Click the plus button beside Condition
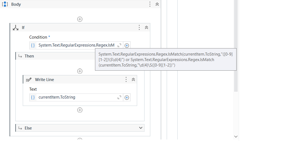The image size is (299, 141). click(127, 45)
